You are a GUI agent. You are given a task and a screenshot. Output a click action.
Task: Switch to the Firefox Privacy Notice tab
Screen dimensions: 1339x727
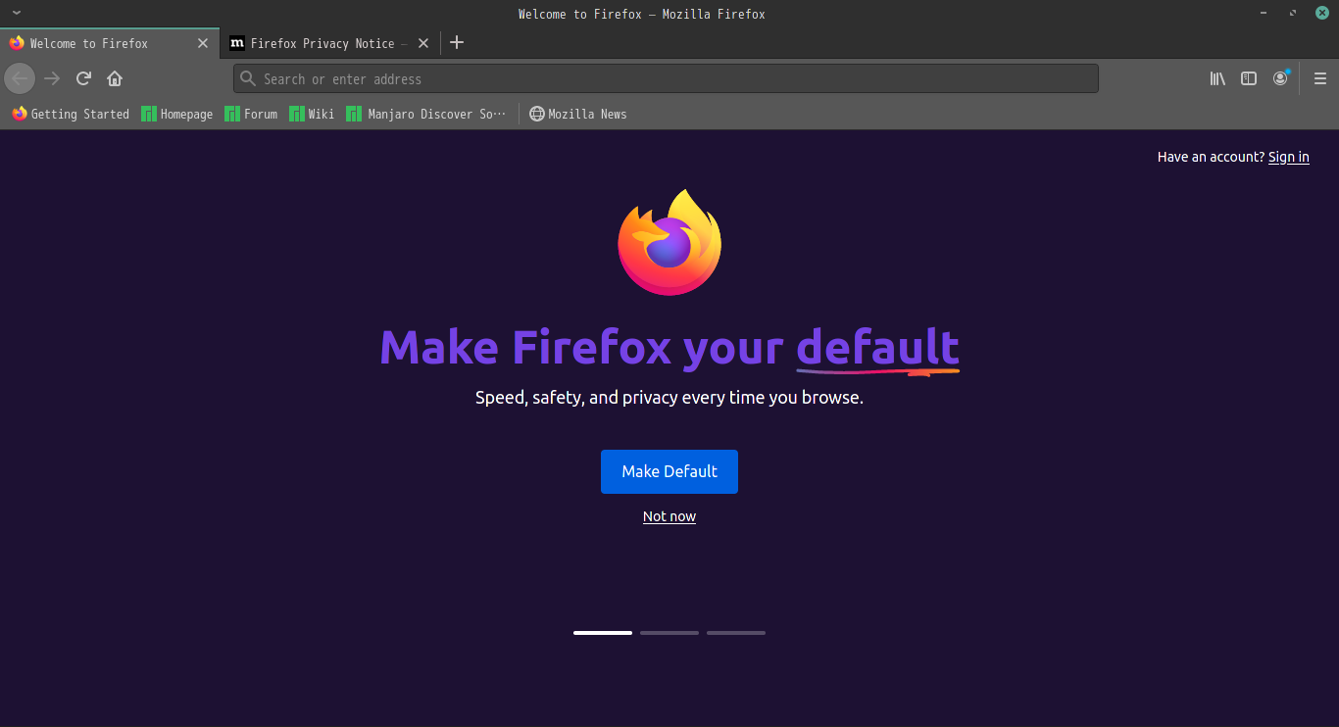click(329, 43)
